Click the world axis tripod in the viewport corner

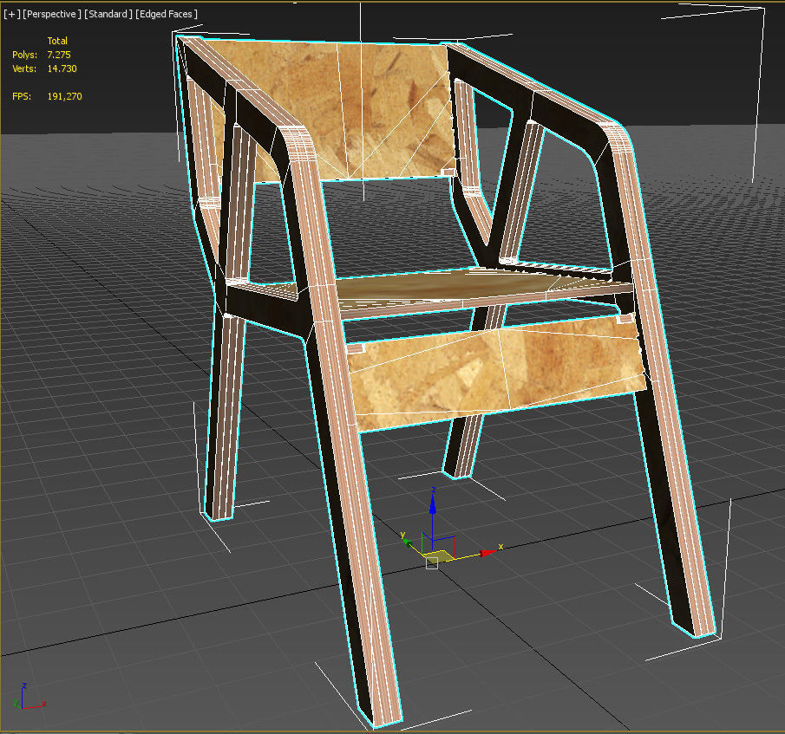[x=29, y=698]
